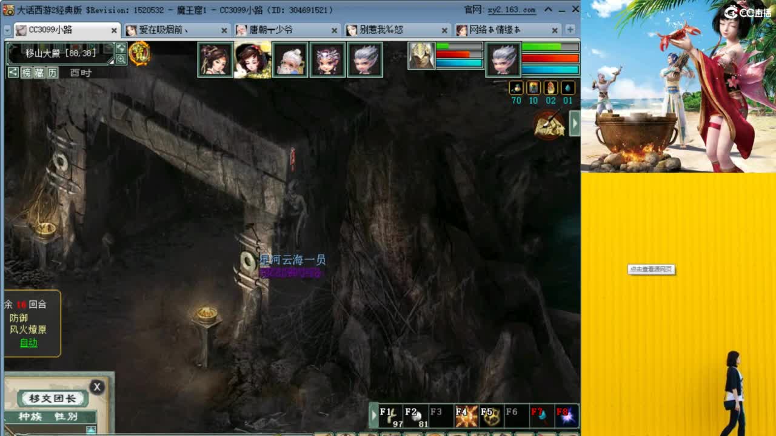Activate the F7 skill slot

tap(541, 416)
